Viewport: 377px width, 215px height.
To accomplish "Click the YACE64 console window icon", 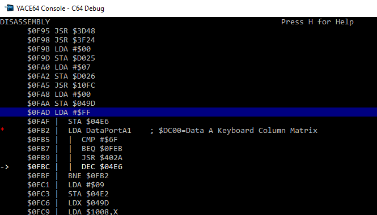I will [10, 8].
